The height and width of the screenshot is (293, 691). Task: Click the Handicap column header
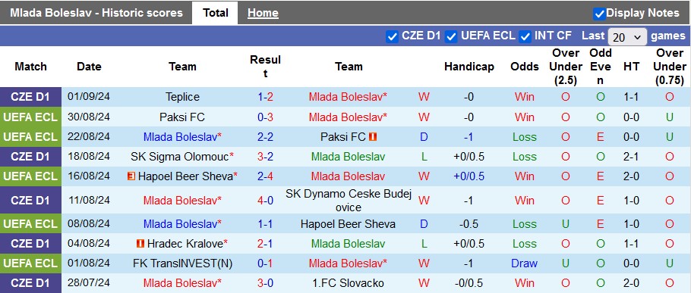point(469,67)
